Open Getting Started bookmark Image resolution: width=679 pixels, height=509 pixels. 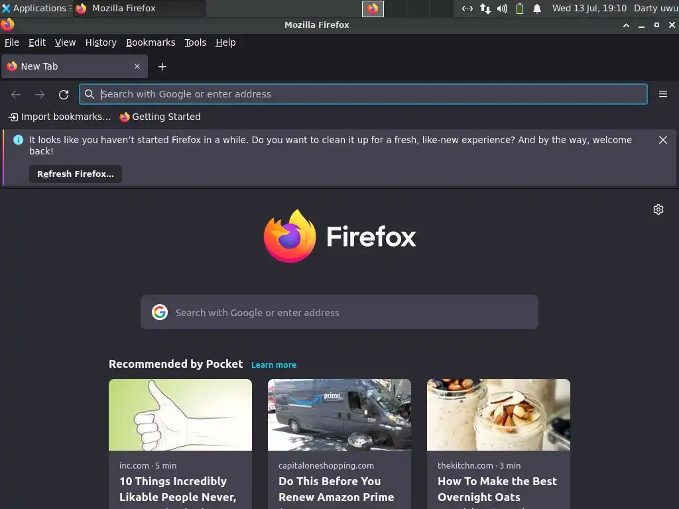(x=160, y=117)
